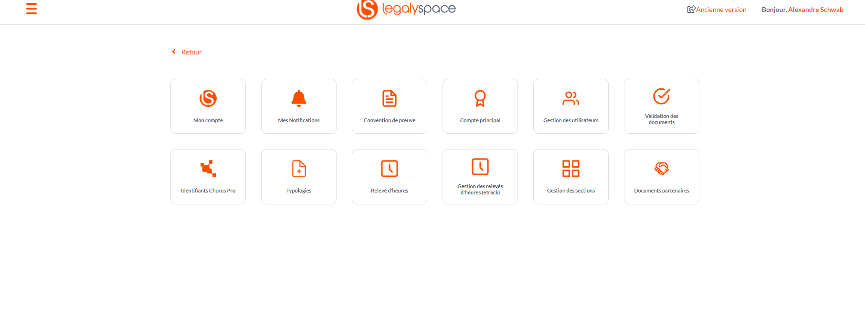The width and height of the screenshot is (865, 331).
Task: Open the hamburger menu icon
Action: (32, 9)
